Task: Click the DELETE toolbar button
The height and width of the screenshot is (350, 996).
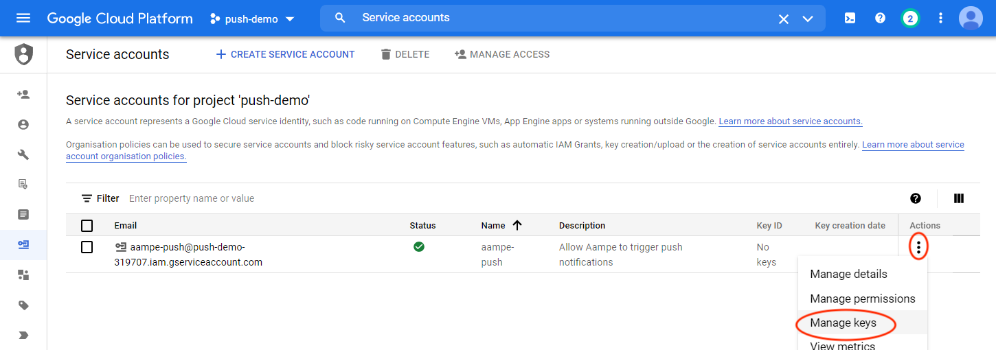Action: tap(405, 54)
